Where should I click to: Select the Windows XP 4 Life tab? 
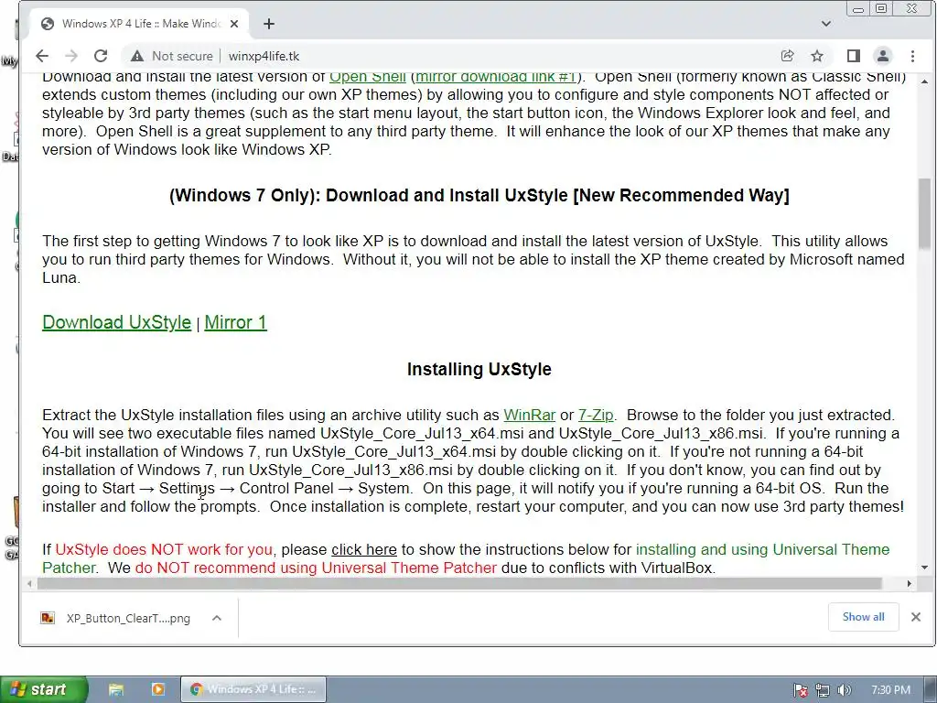pyautogui.click(x=140, y=24)
